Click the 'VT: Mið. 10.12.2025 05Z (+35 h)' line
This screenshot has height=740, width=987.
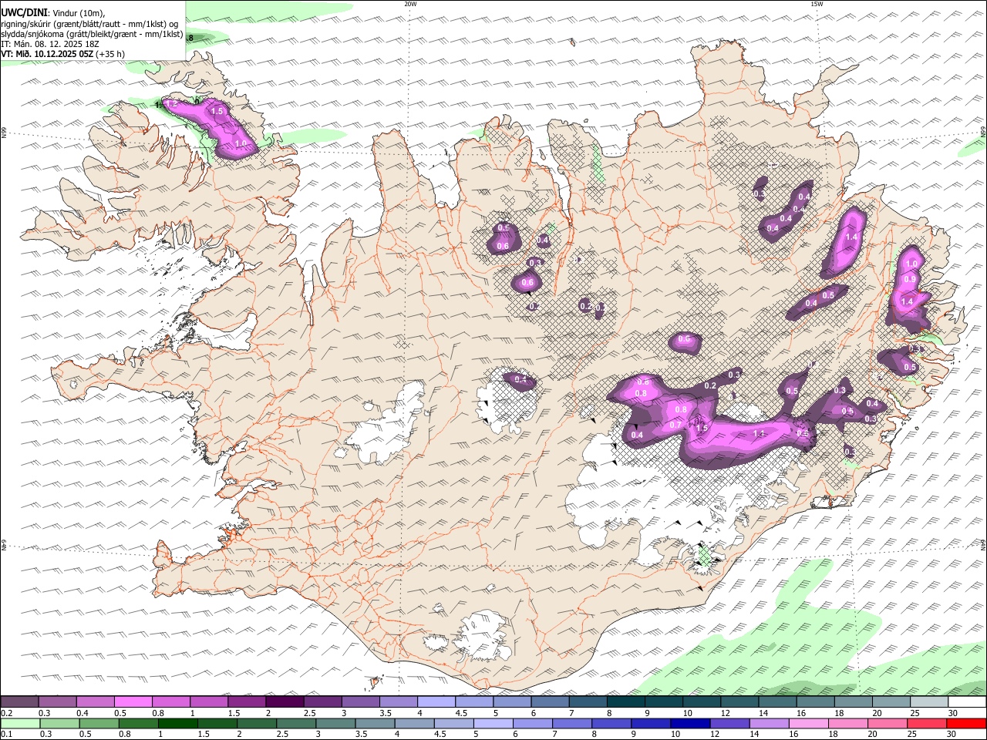coord(63,54)
